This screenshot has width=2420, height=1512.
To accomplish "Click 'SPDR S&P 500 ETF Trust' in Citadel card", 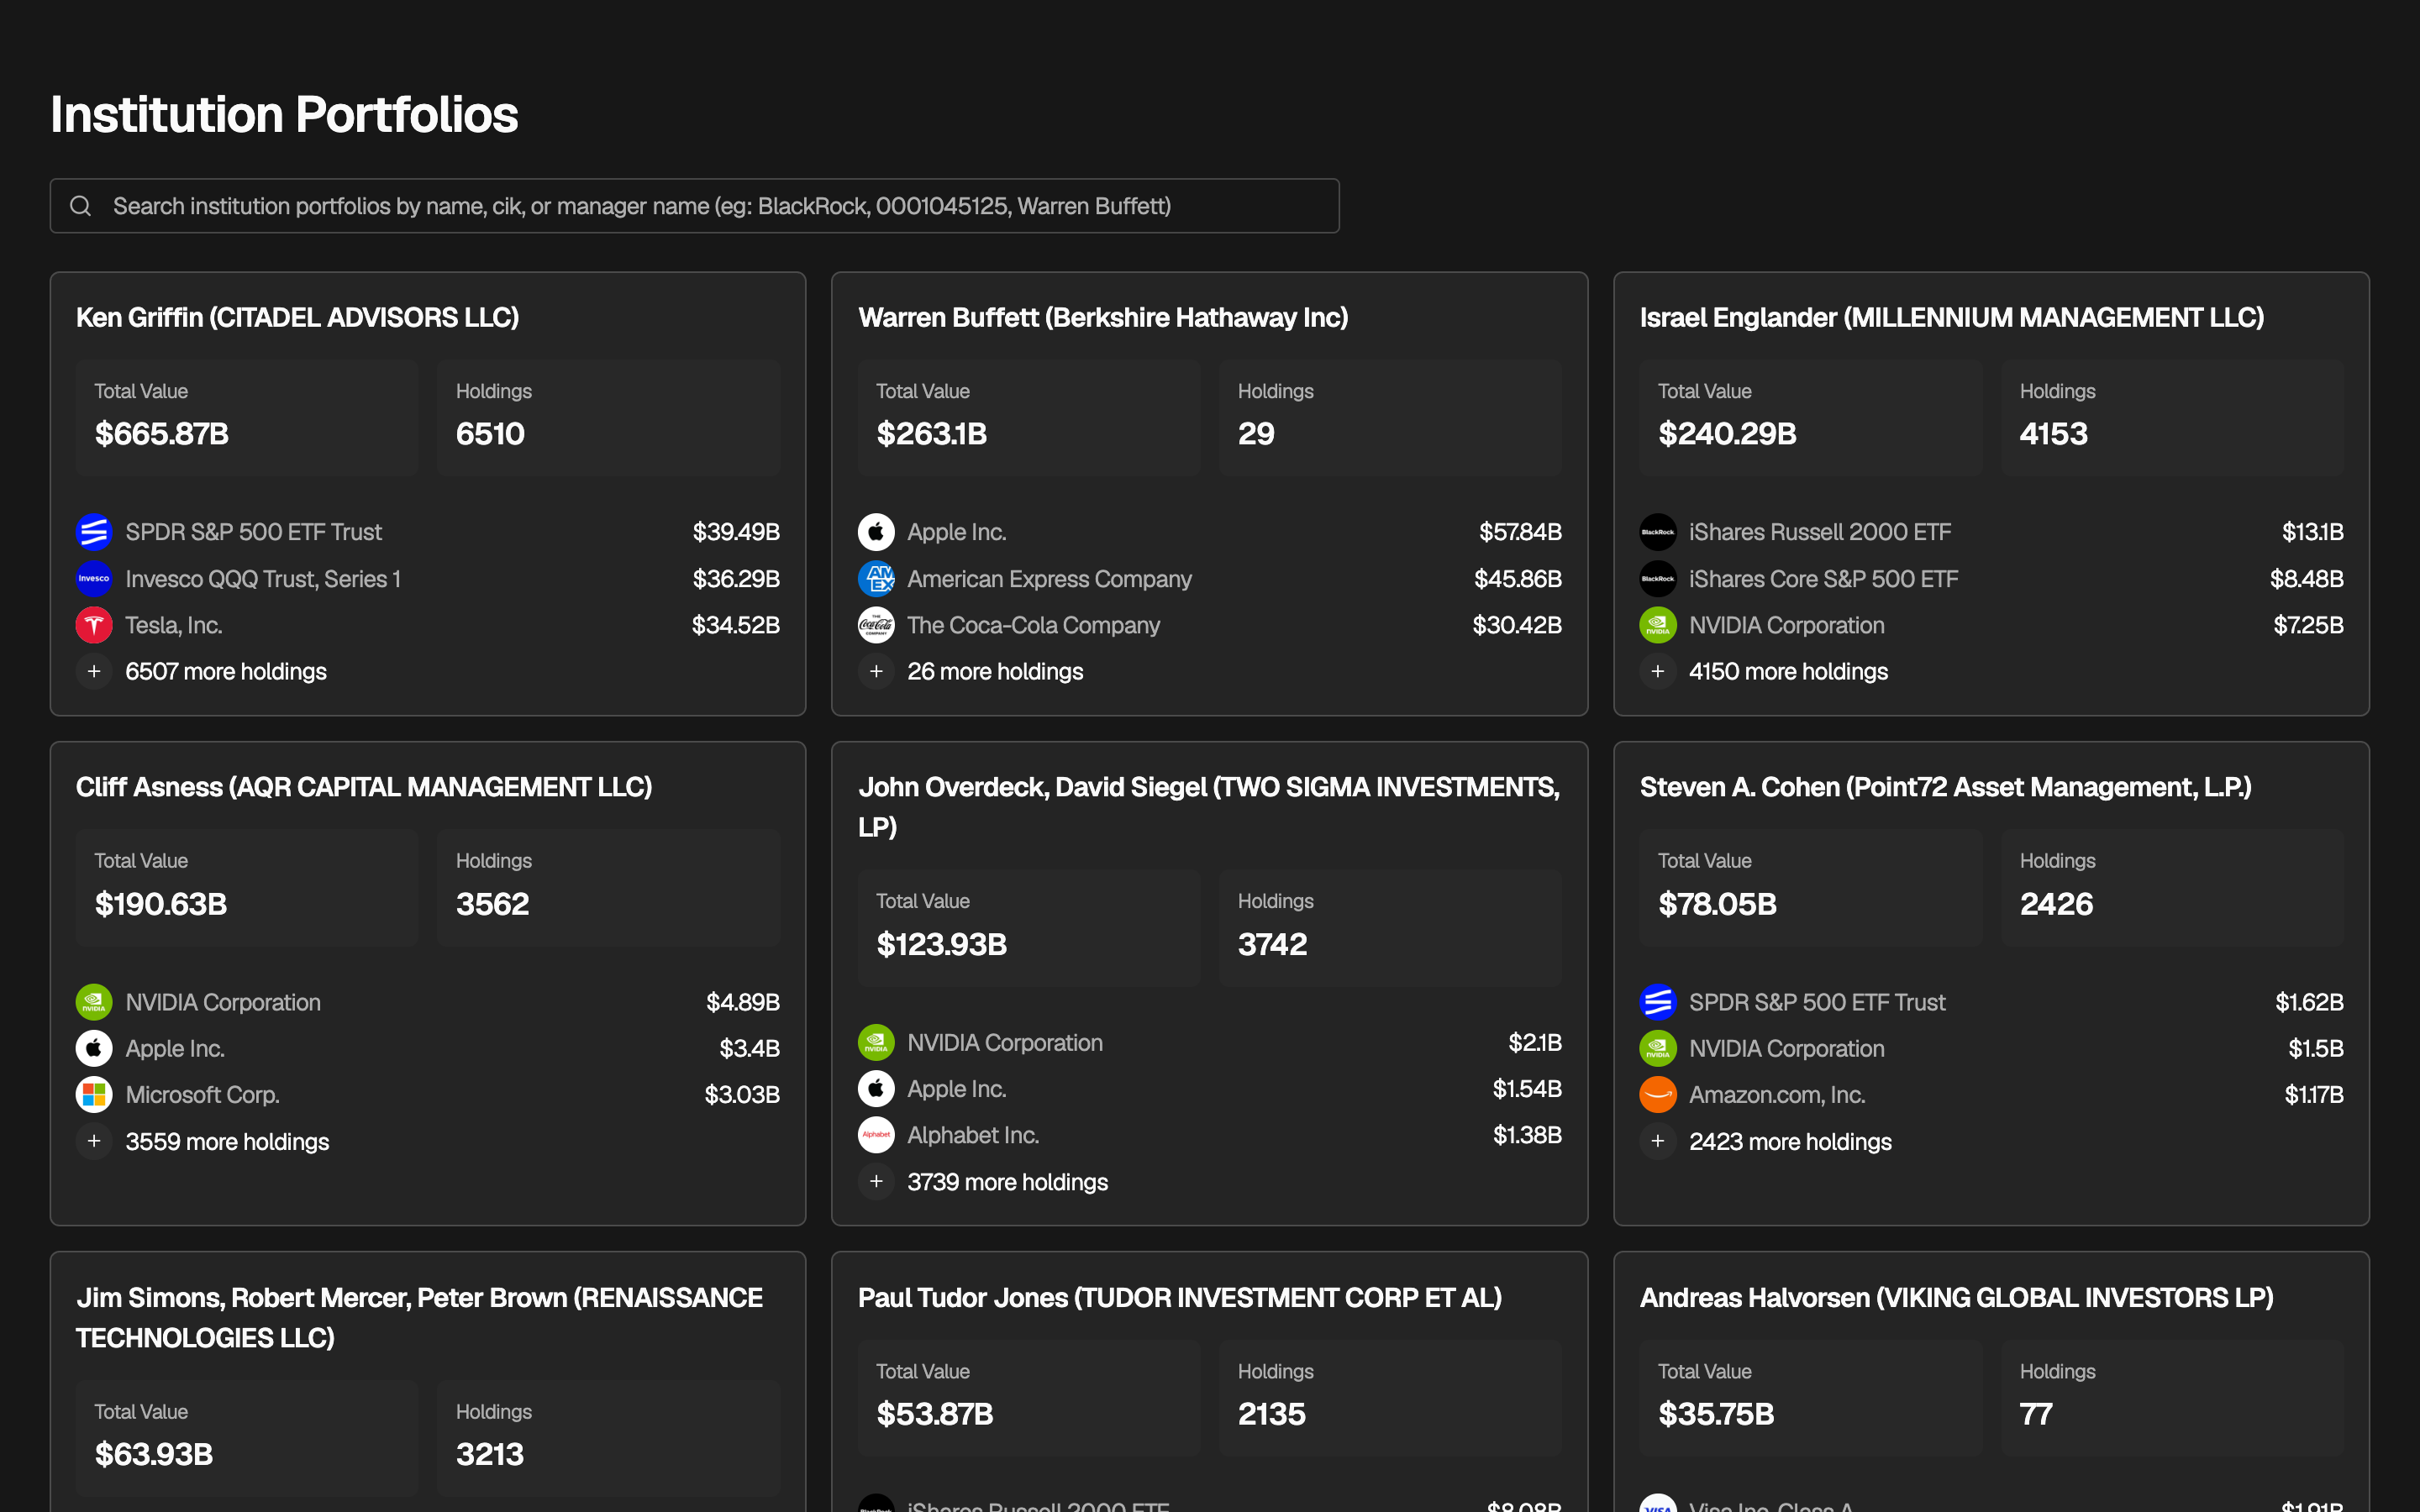I will (x=253, y=532).
